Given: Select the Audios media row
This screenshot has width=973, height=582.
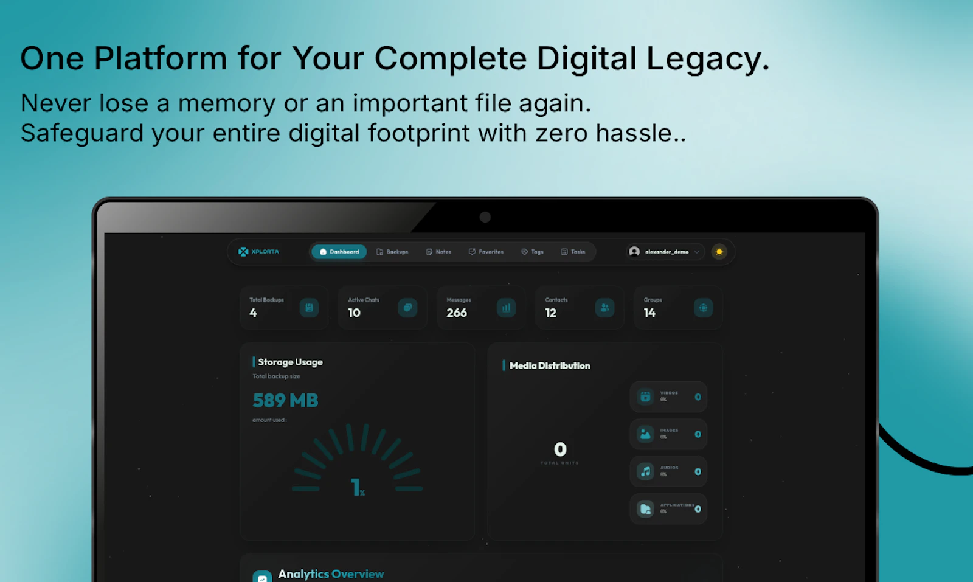Looking at the screenshot, I should tap(668, 471).
